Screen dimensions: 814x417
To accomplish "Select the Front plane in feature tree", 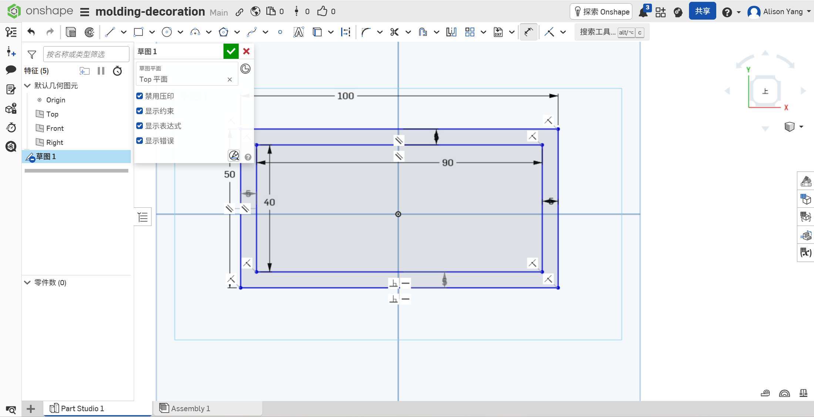I will (x=55, y=128).
